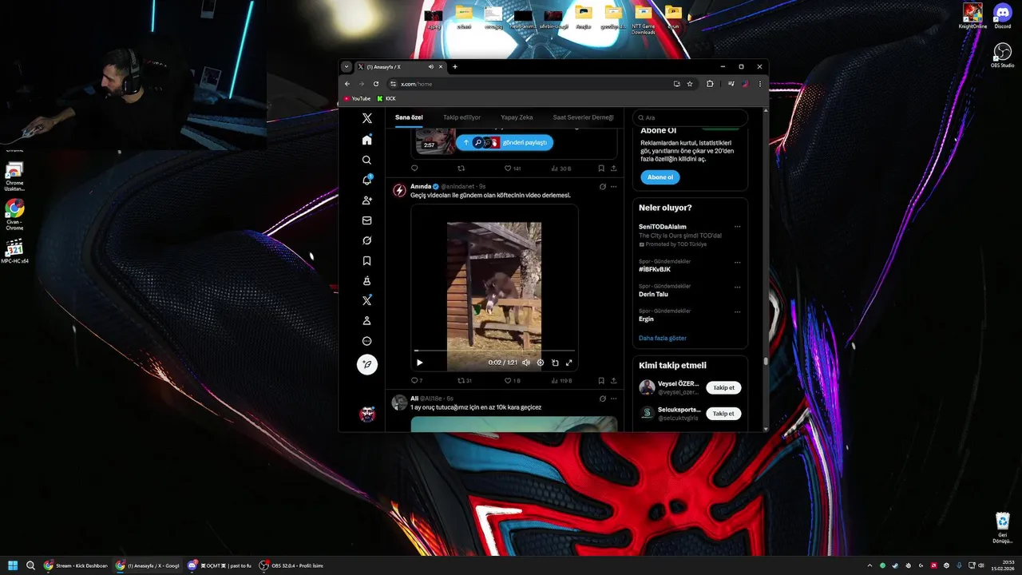Open more options for Derin Talu trend
This screenshot has height=575, width=1022.
click(737, 287)
